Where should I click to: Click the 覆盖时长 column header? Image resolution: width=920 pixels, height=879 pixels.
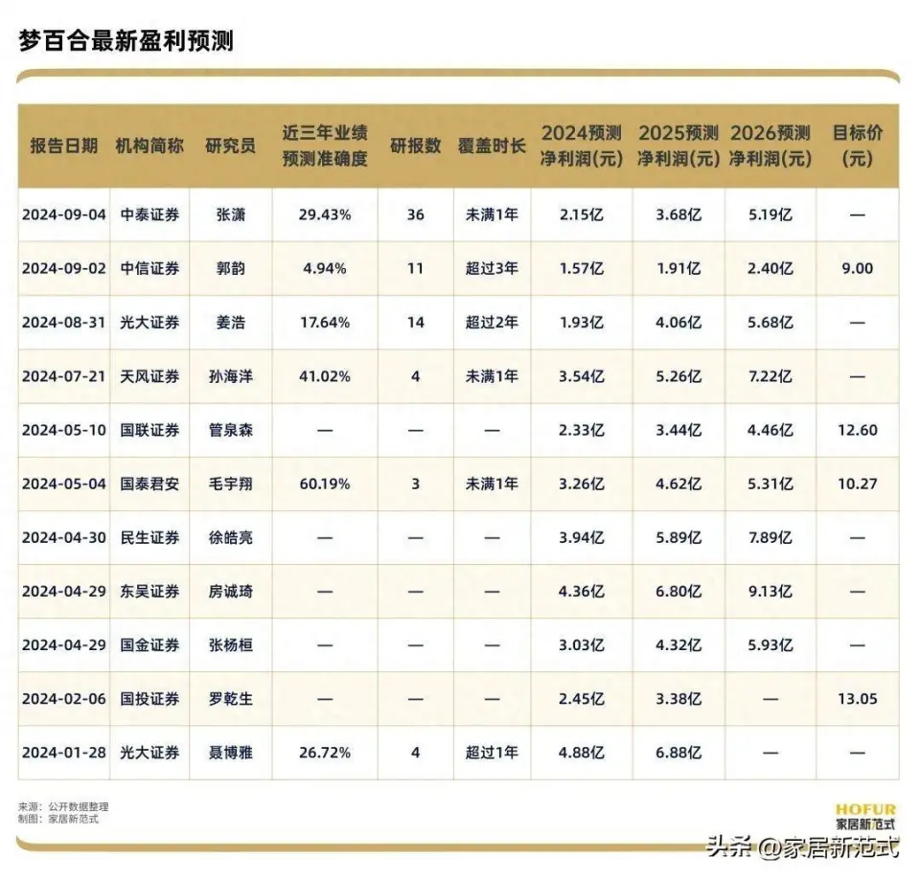pos(492,146)
